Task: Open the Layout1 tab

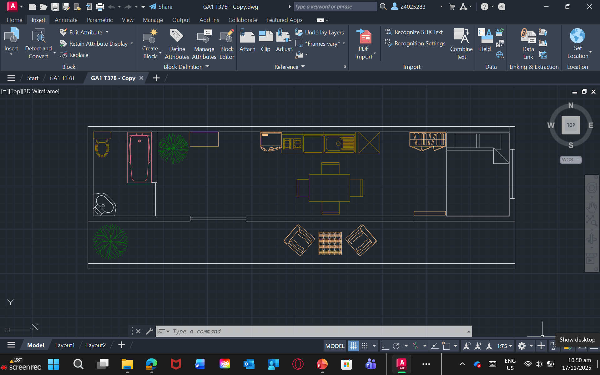Action: pos(65,345)
